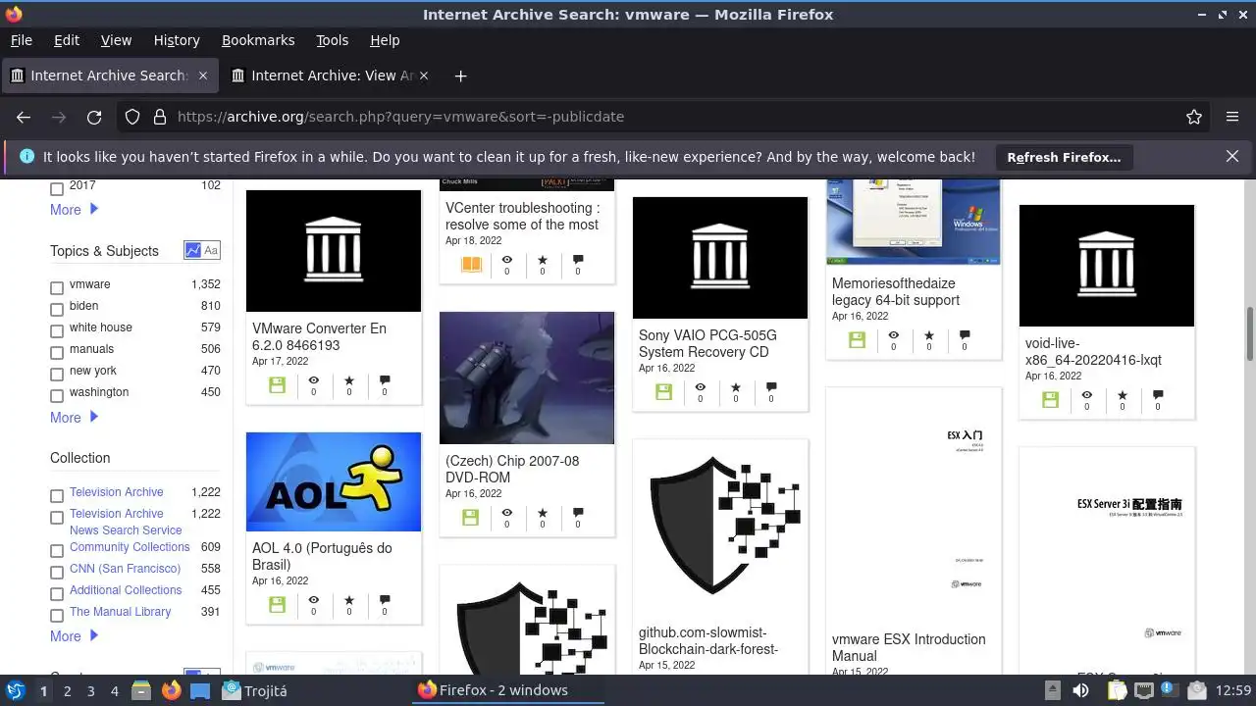This screenshot has width=1256, height=706.
Task: Check the CNN (San Francisco) collection checkbox
Action: pyautogui.click(x=57, y=573)
